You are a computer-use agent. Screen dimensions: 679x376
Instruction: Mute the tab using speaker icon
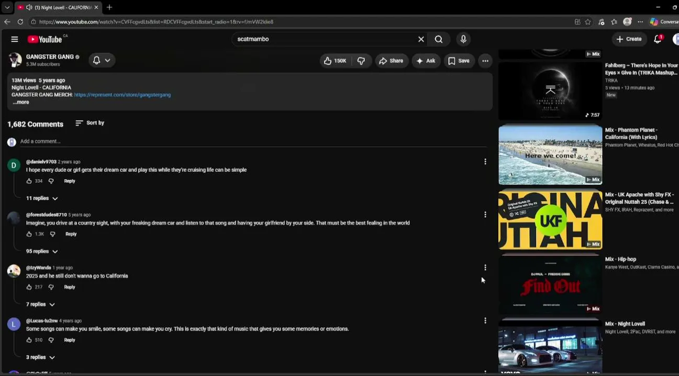tap(29, 7)
